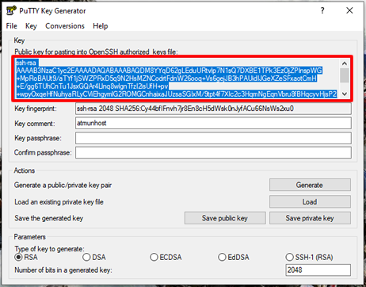Screen dimensions: 366x287
Task: Click the 'Load an existing private key file' label
Action: (59, 202)
